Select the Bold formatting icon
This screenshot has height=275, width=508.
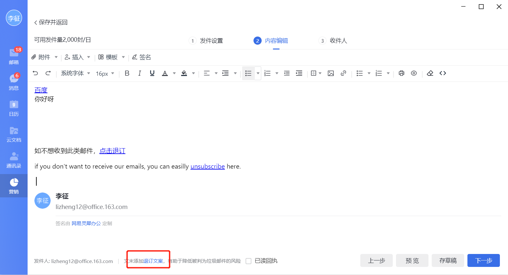[127, 73]
